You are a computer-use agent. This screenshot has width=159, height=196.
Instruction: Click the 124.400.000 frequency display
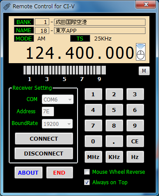point(80,53)
